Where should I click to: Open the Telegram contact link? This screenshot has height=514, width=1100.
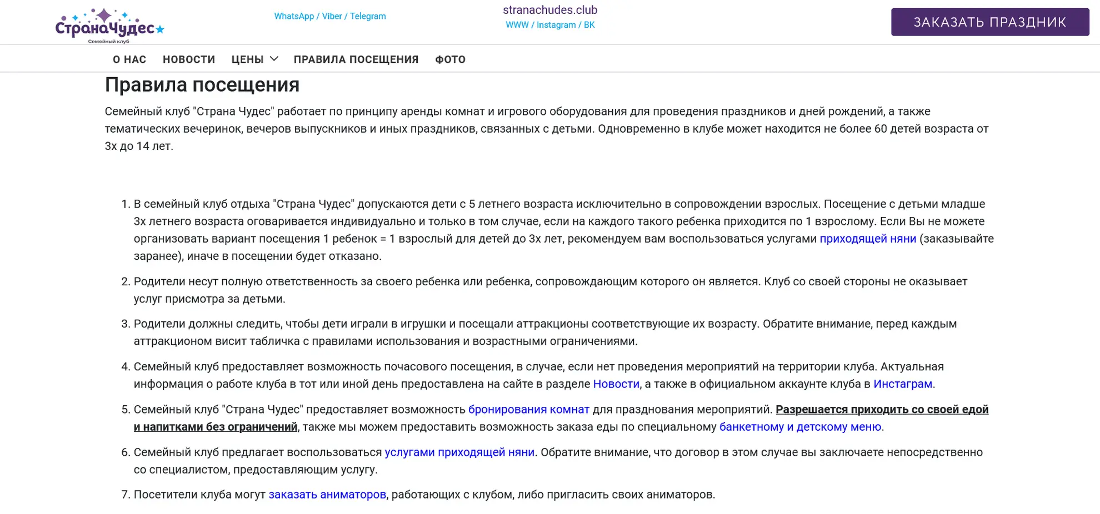coord(367,16)
